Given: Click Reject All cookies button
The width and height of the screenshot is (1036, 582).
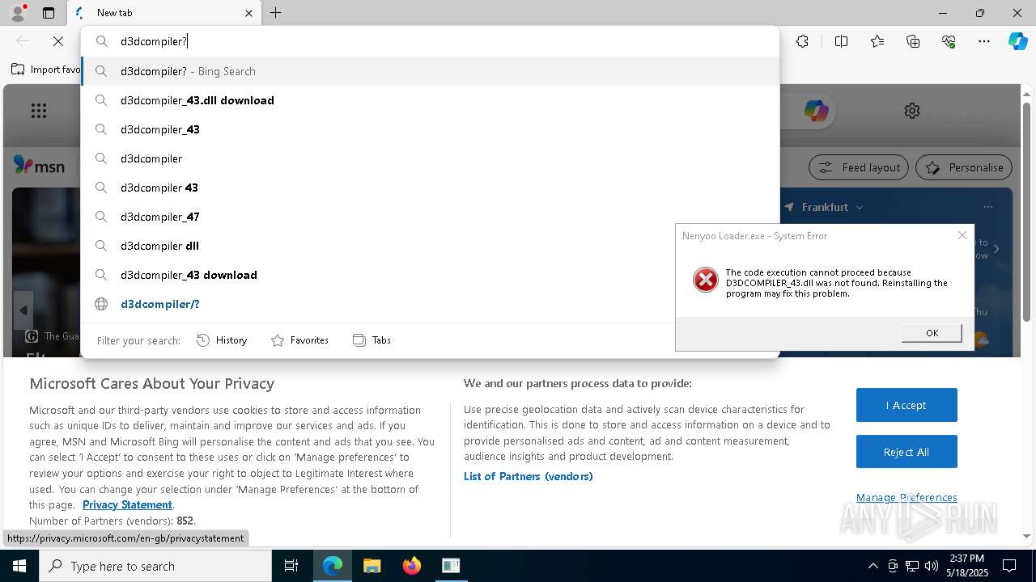Looking at the screenshot, I should click(906, 452).
